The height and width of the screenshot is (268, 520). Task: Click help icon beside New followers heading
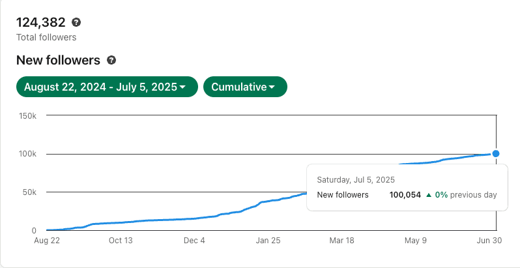tap(111, 61)
